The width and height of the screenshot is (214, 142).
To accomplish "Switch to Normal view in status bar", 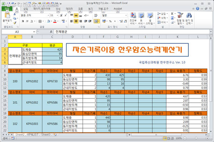I will pyautogui.click(x=165, y=138).
